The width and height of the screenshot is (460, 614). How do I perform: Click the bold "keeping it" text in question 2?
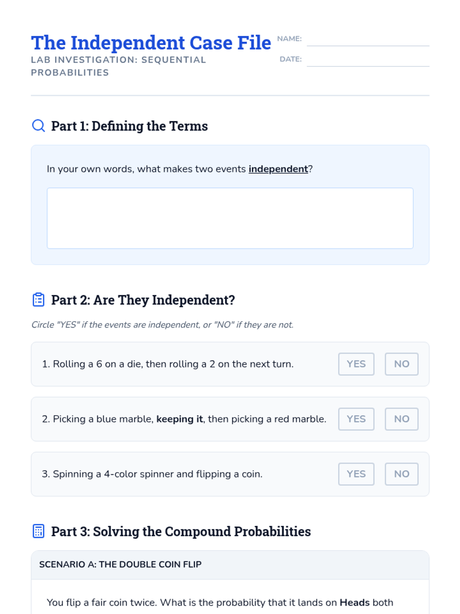[x=179, y=419]
